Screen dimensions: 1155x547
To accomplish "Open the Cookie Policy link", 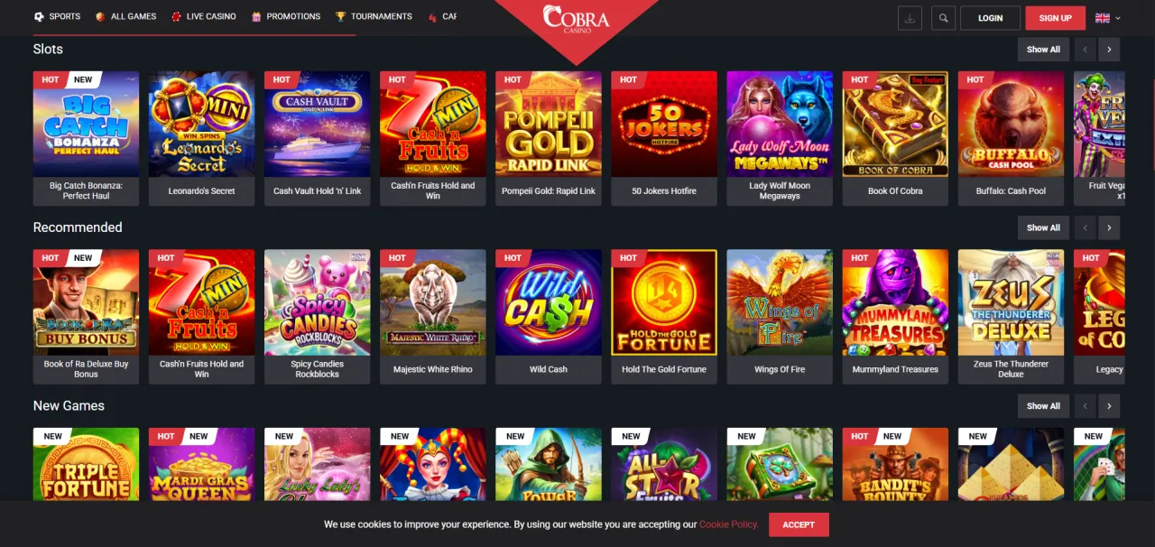I will (x=729, y=524).
